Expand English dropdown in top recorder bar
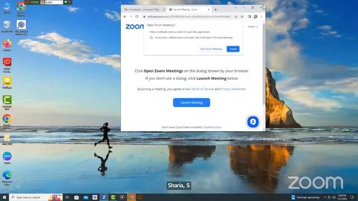The height and width of the screenshot is (201, 358). tap(54, 2)
